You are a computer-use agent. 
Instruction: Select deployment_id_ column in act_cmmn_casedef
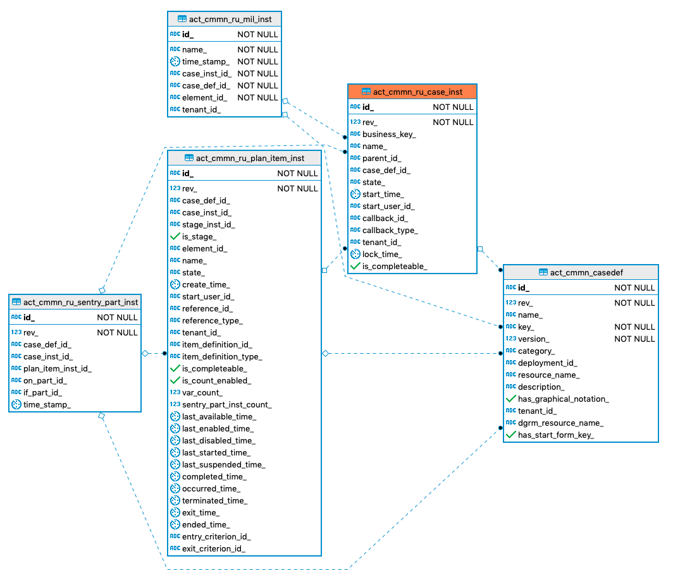click(x=547, y=363)
